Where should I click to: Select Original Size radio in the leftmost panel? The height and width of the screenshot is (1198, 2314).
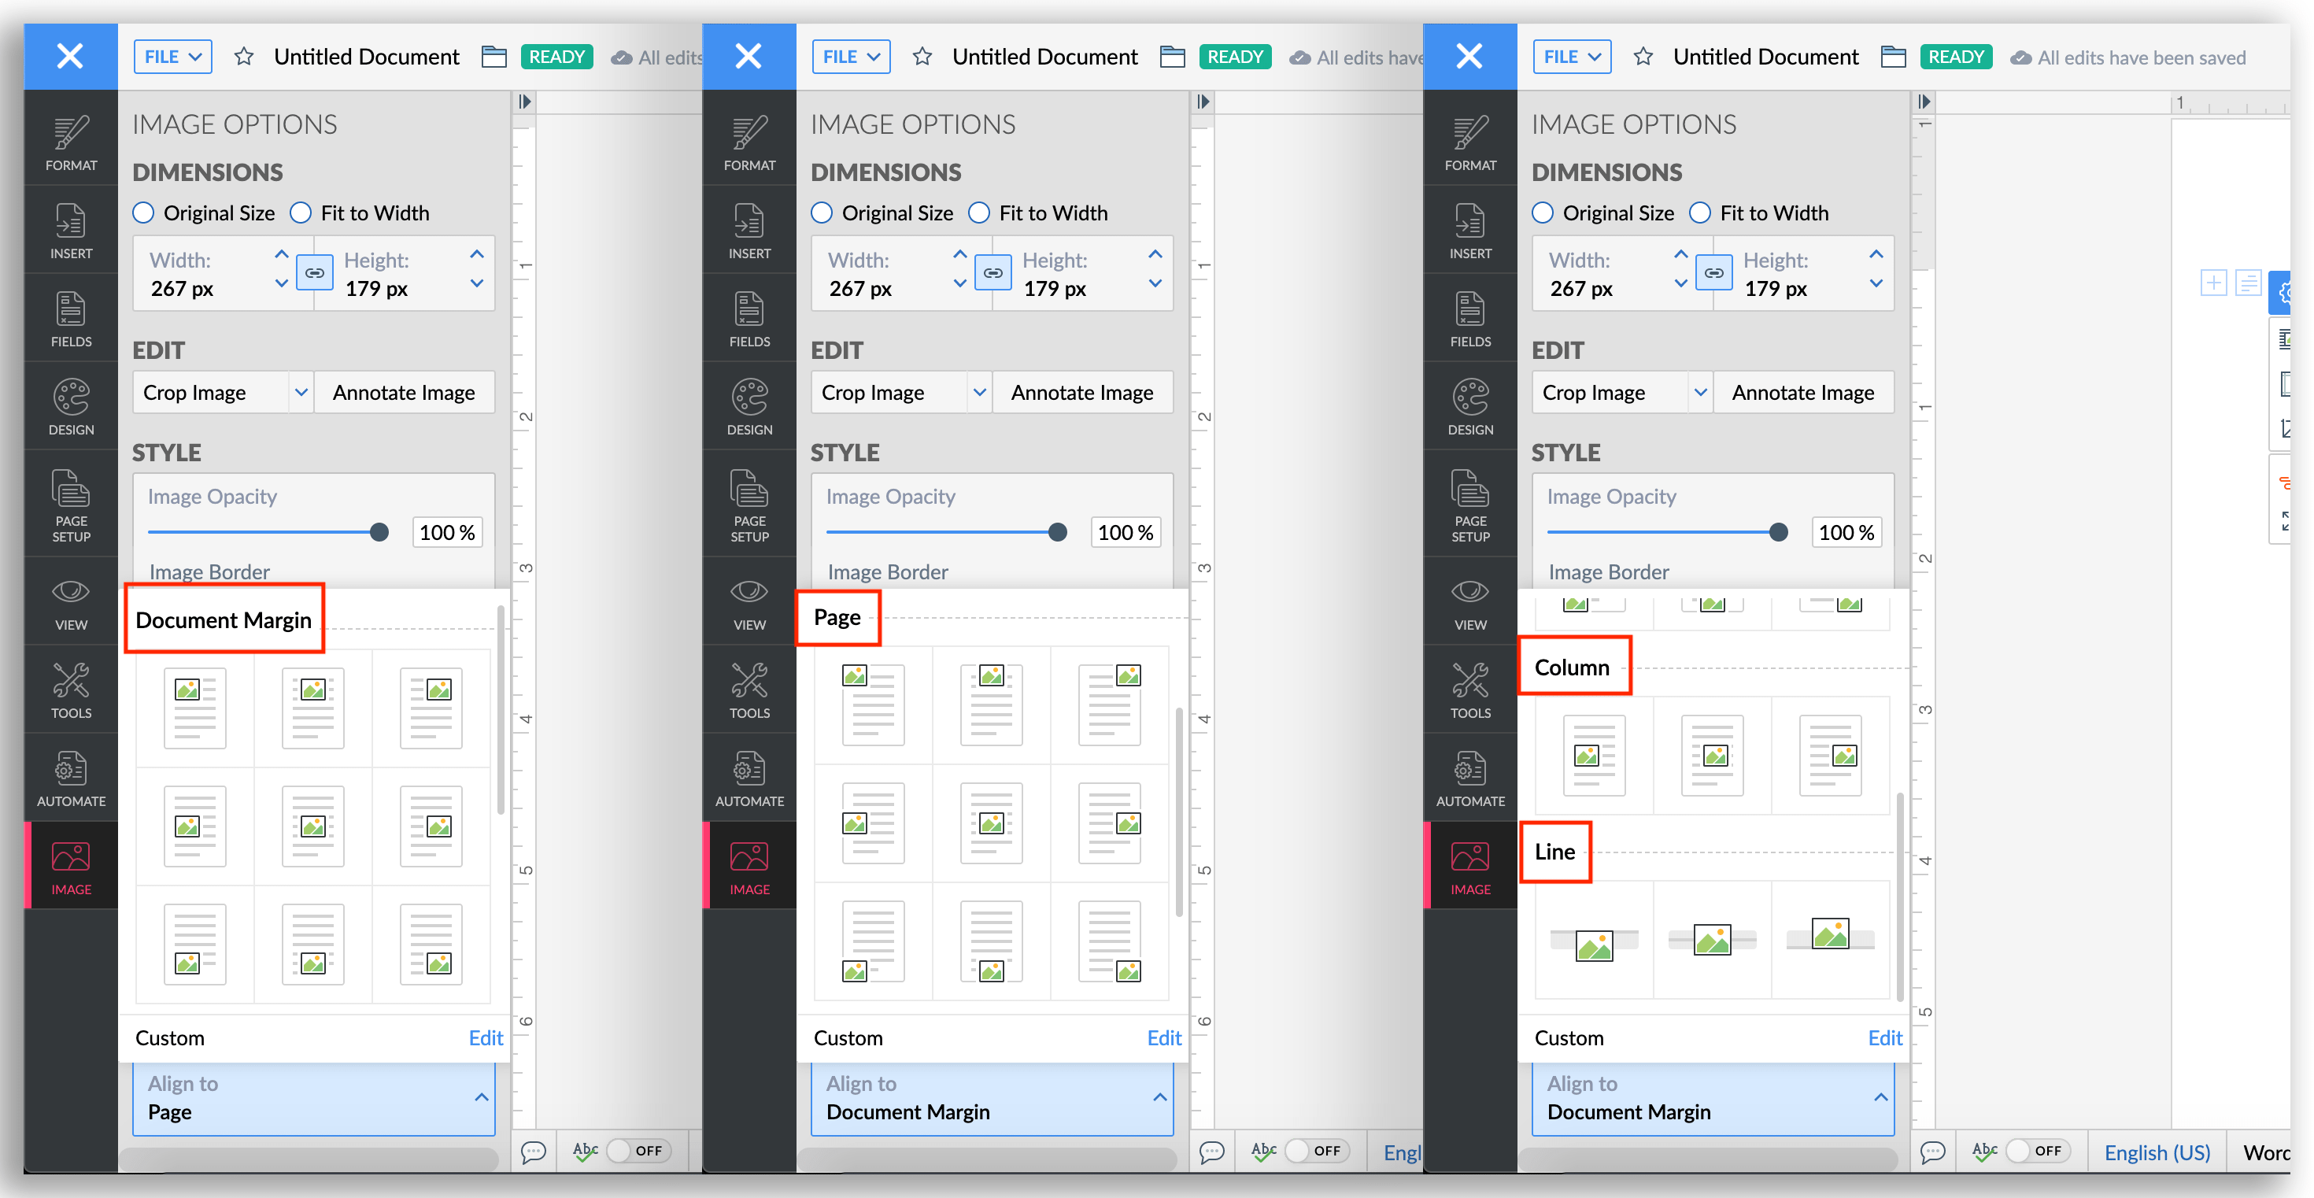[144, 213]
